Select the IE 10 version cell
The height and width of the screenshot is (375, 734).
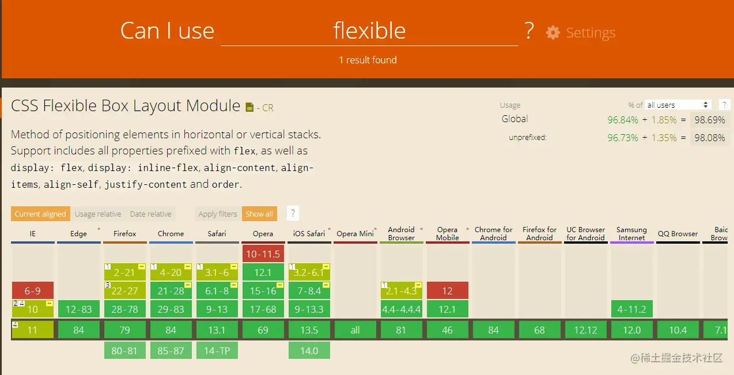click(x=33, y=309)
